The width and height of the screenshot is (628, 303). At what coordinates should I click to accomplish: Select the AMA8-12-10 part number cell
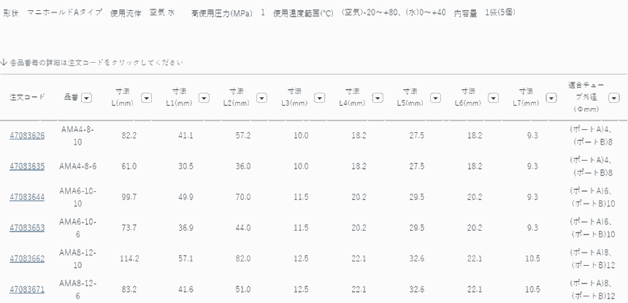pos(78,258)
